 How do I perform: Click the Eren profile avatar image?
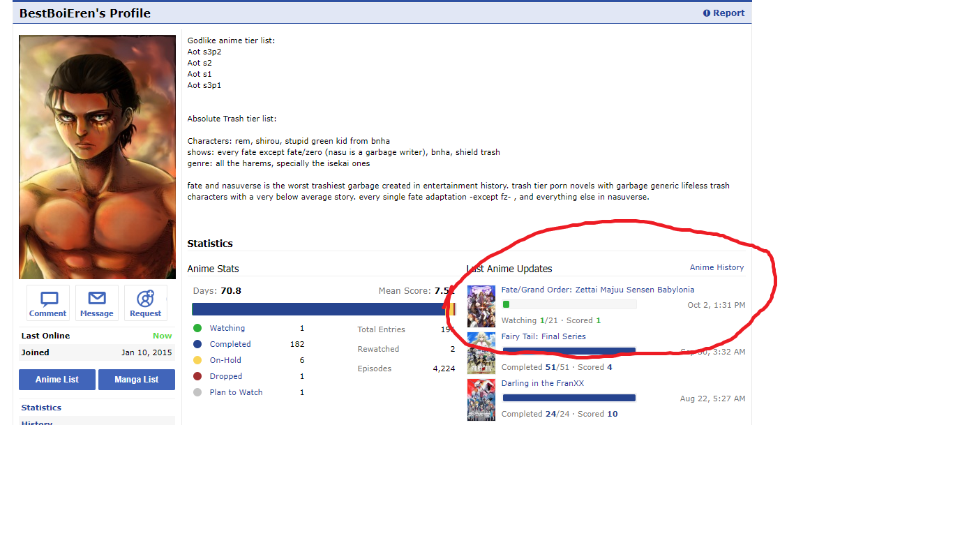point(97,157)
